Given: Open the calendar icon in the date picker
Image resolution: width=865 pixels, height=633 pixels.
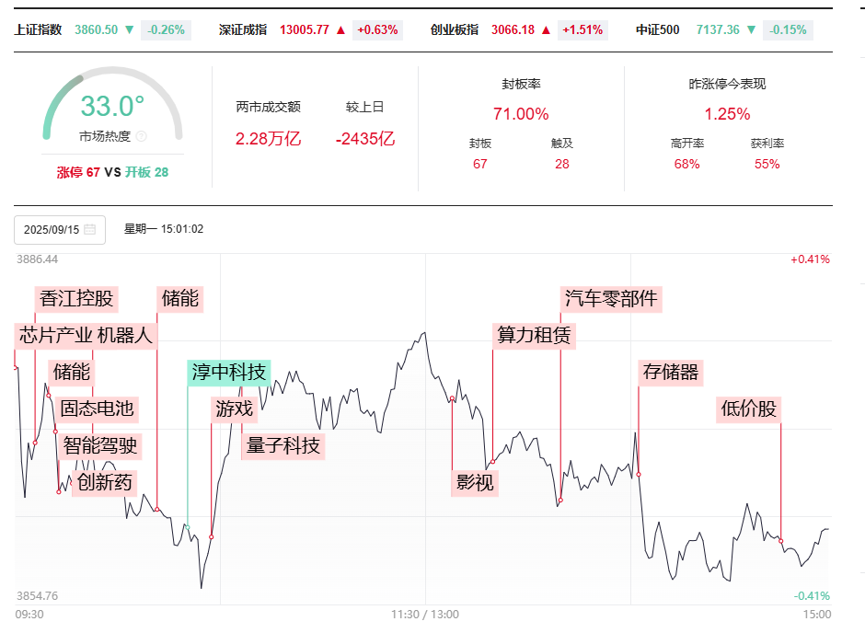Looking at the screenshot, I should click(x=89, y=229).
